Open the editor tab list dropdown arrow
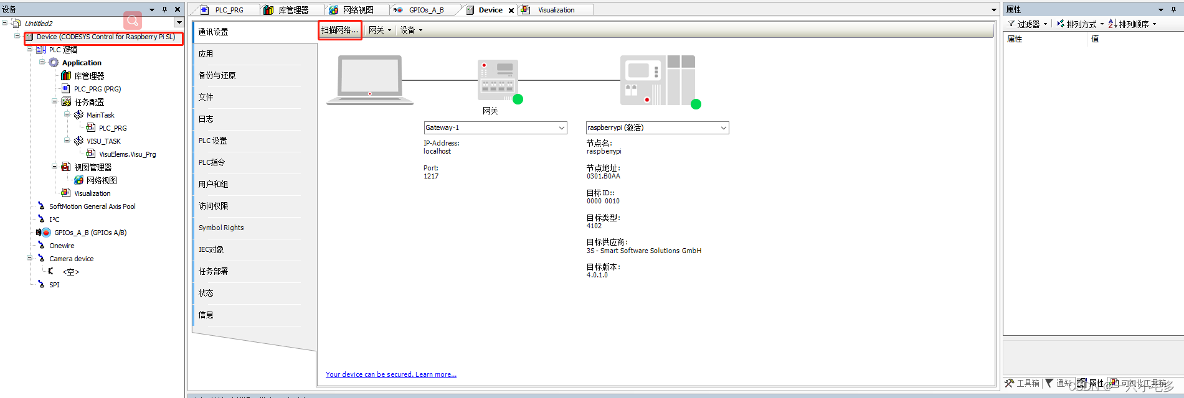The image size is (1184, 398). (994, 10)
